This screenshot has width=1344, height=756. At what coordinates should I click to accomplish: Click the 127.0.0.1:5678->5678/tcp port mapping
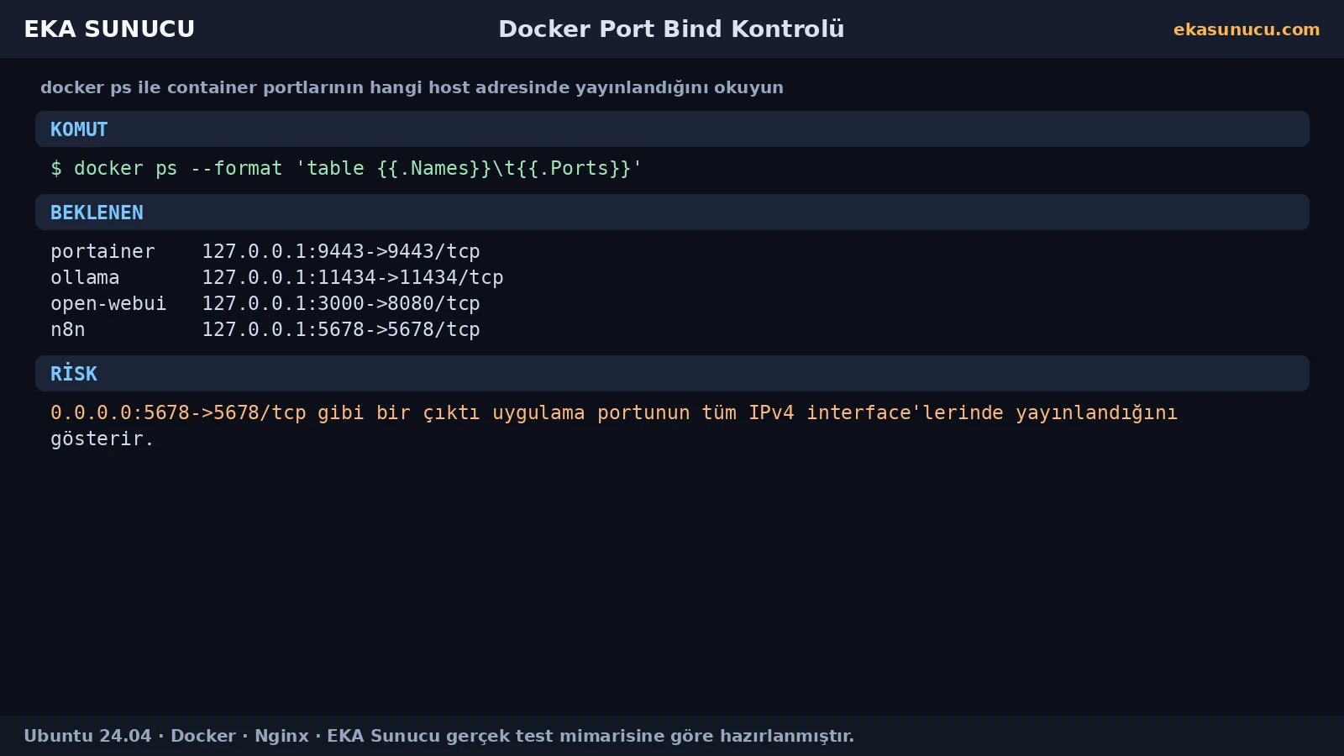(341, 329)
